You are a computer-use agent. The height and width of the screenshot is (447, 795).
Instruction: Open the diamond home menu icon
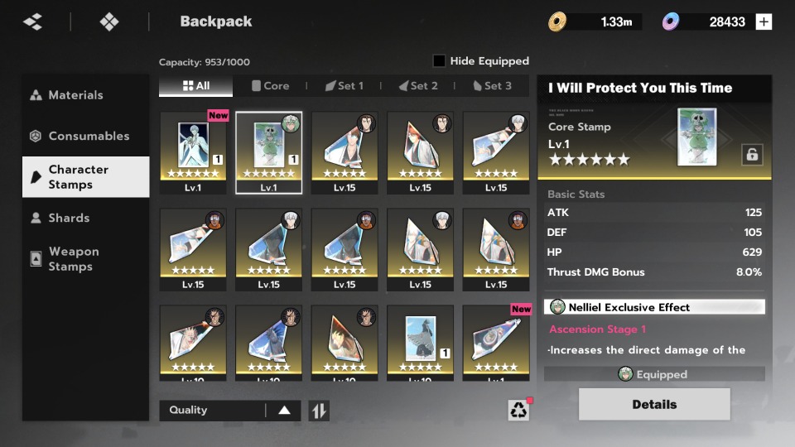pyautogui.click(x=109, y=22)
